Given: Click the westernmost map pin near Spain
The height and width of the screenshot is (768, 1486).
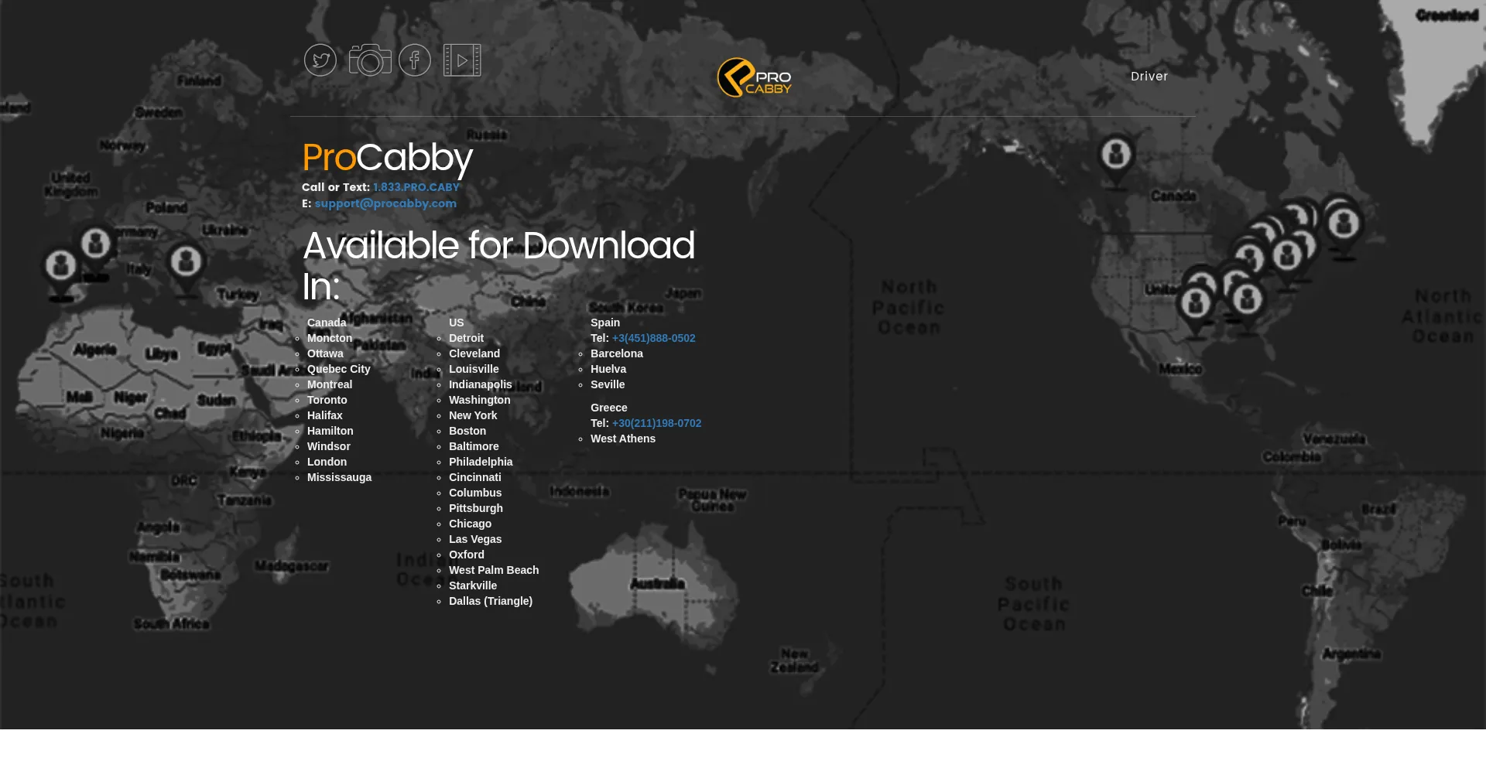Looking at the screenshot, I should pos(61,267).
